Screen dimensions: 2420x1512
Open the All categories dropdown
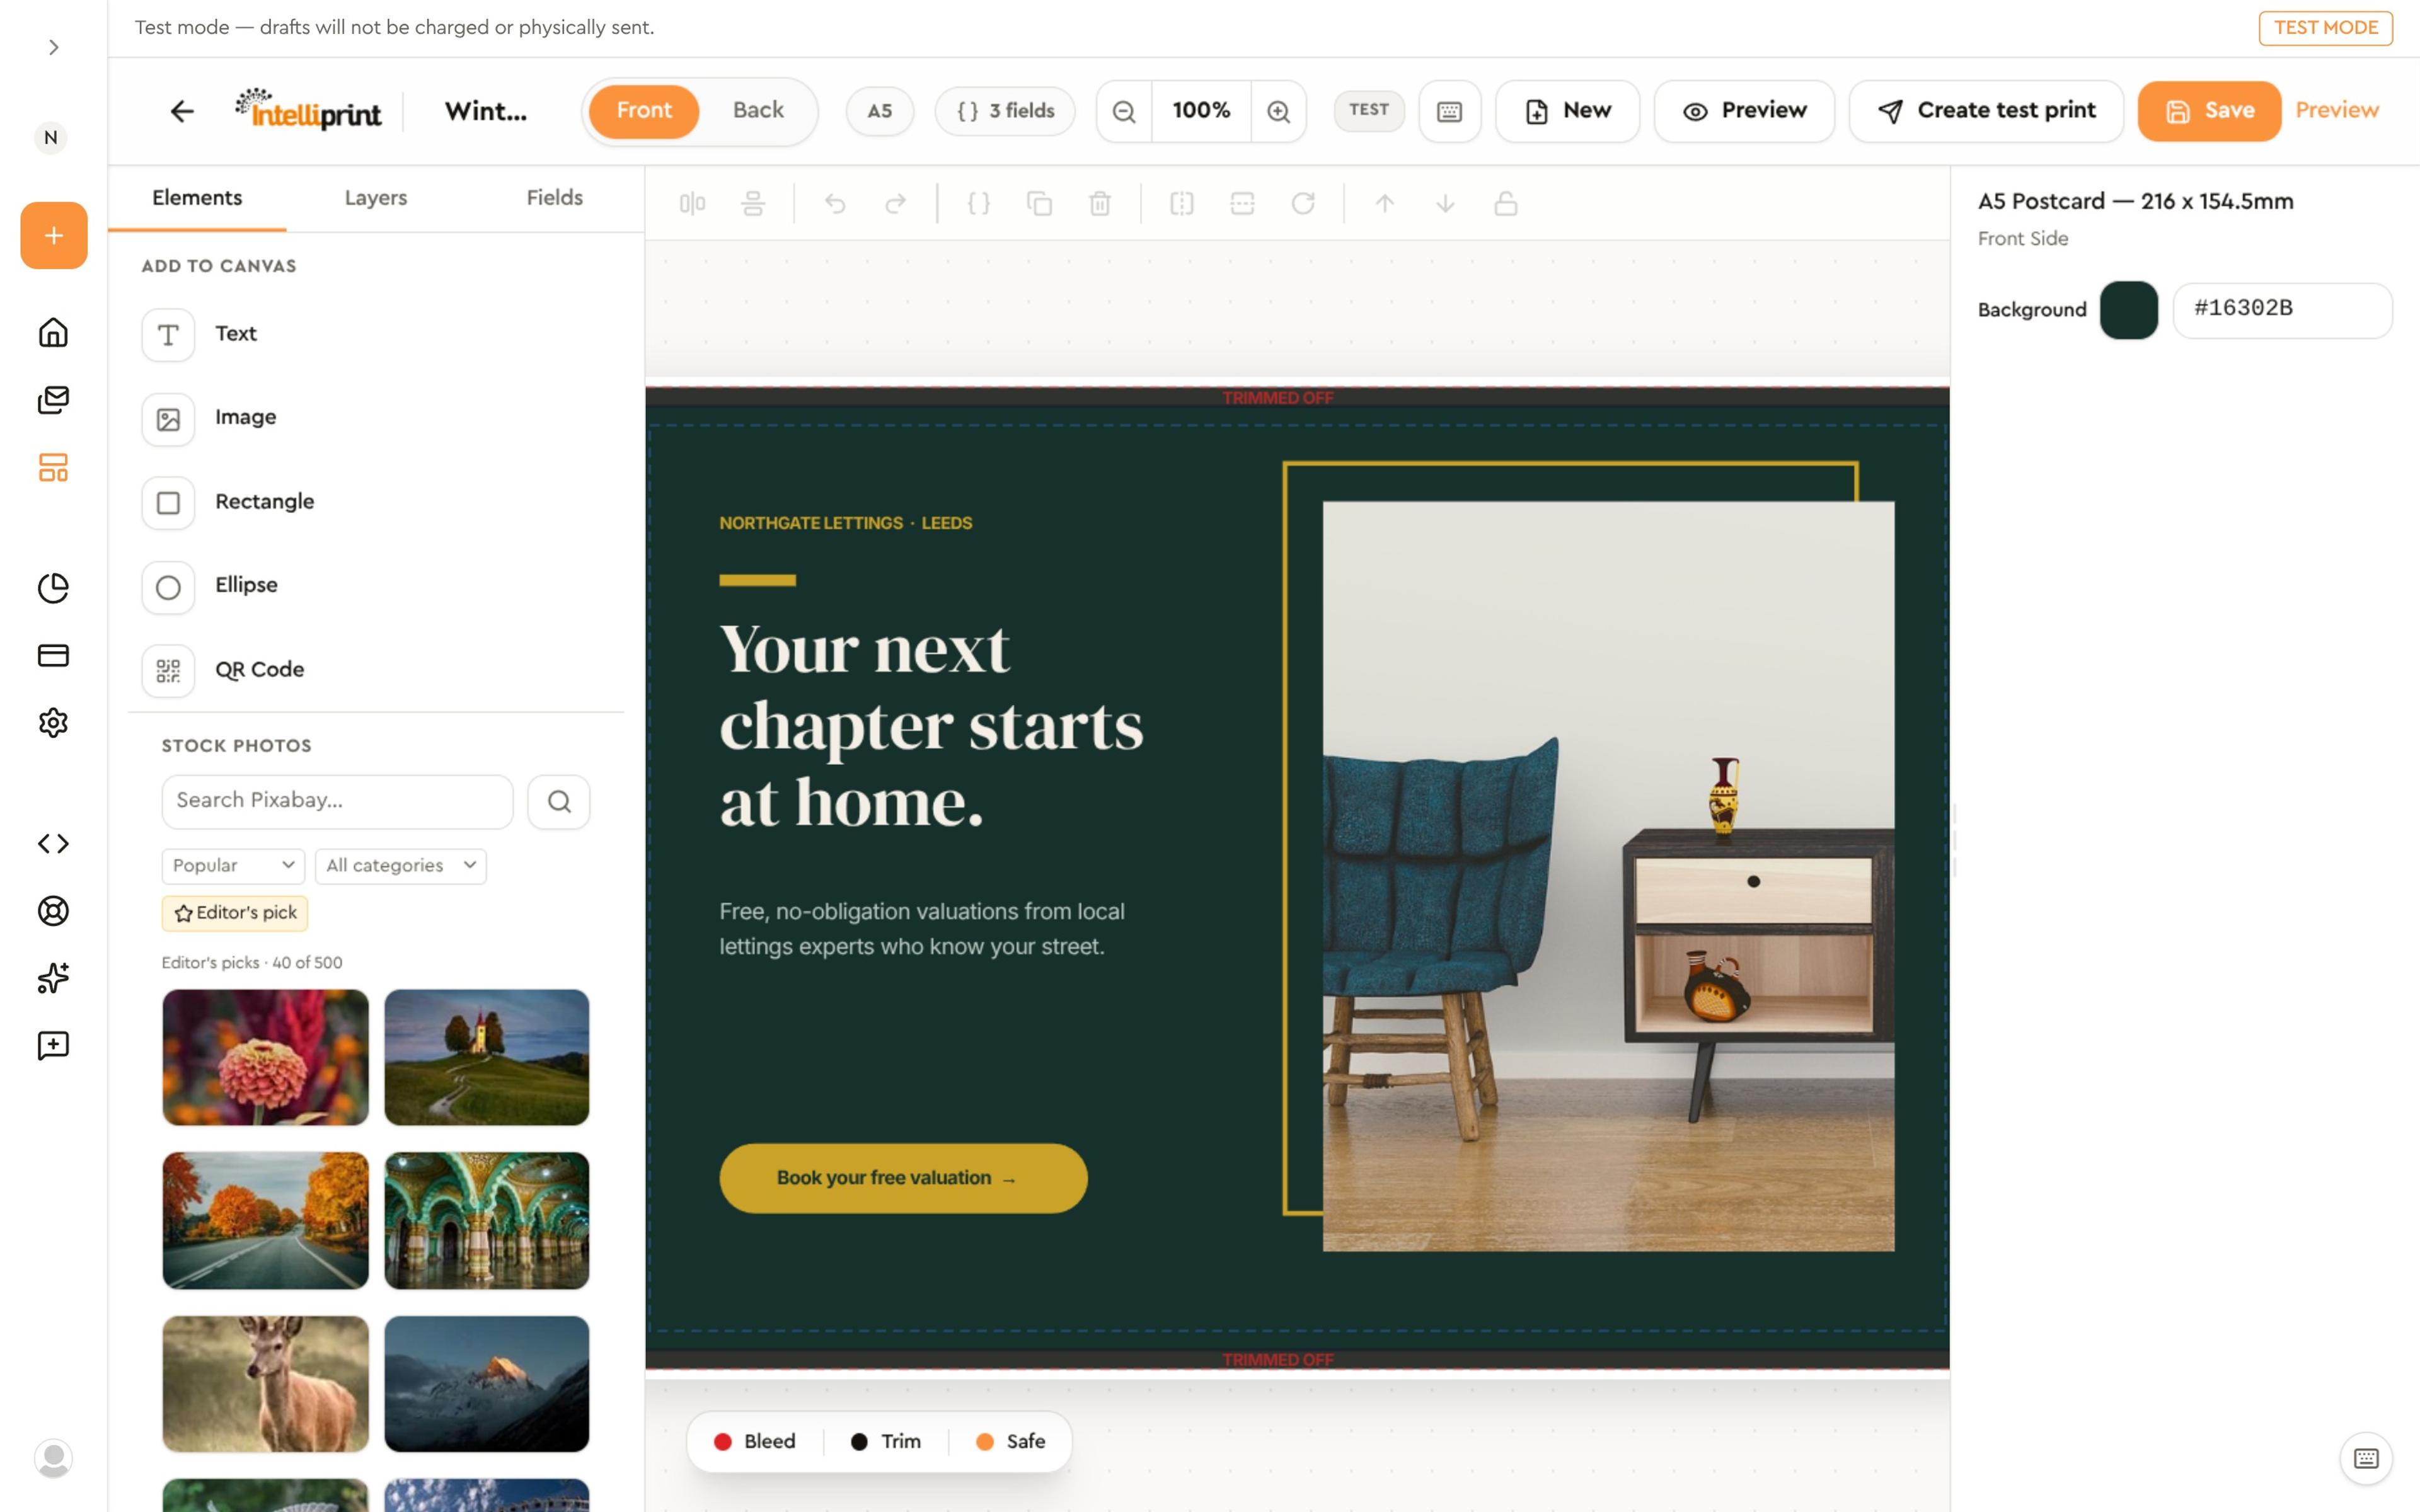[x=400, y=866]
